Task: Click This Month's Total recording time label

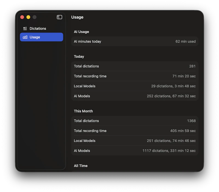Action: pos(90,131)
